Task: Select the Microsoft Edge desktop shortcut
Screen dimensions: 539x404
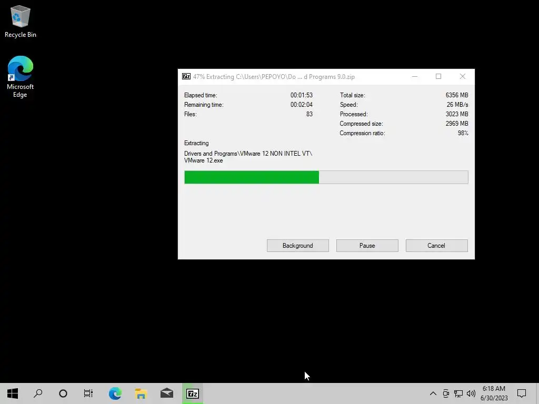Action: (x=21, y=76)
